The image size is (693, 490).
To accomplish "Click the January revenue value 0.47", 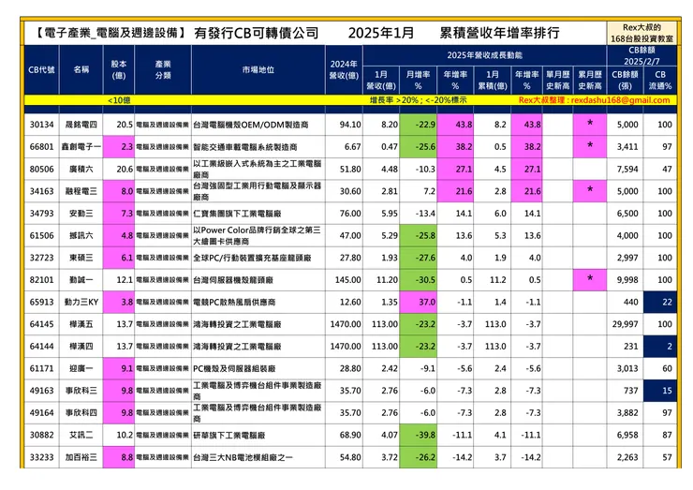I will (390, 147).
